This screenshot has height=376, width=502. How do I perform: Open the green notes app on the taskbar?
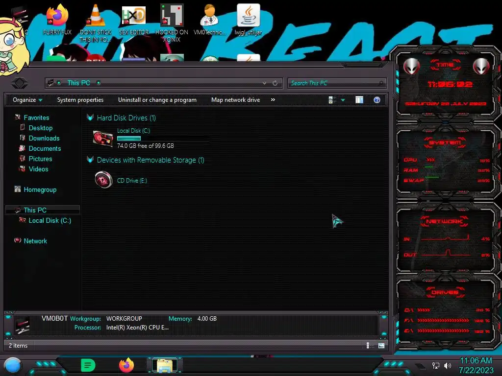(88, 365)
